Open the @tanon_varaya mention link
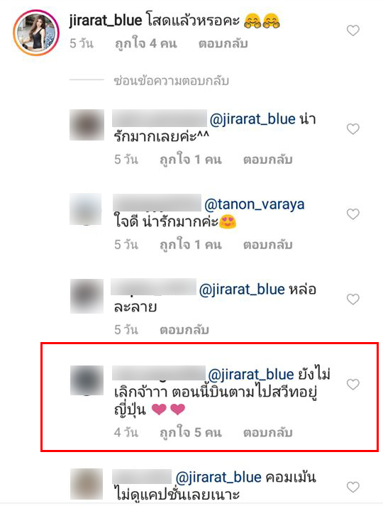Viewport: 383px width, 506px height. (255, 204)
